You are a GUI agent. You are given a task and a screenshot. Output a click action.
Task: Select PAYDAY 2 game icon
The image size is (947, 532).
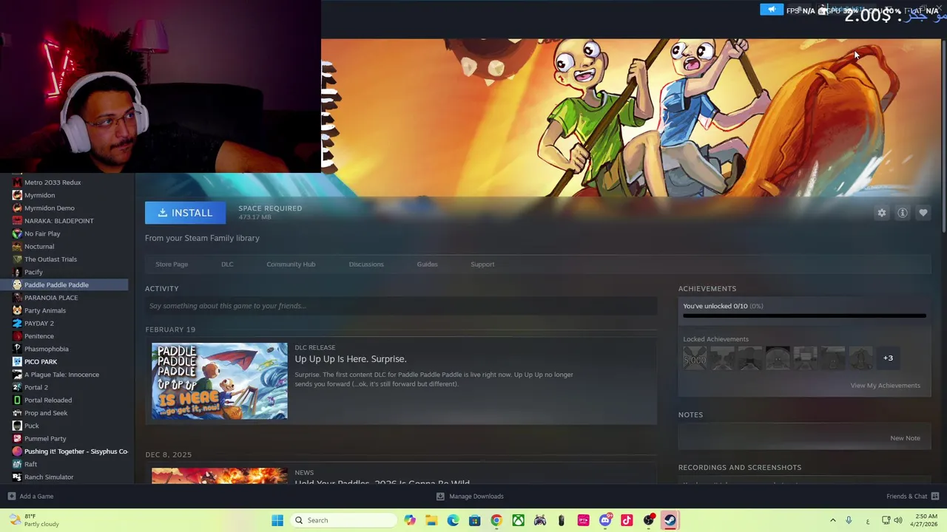point(17,324)
